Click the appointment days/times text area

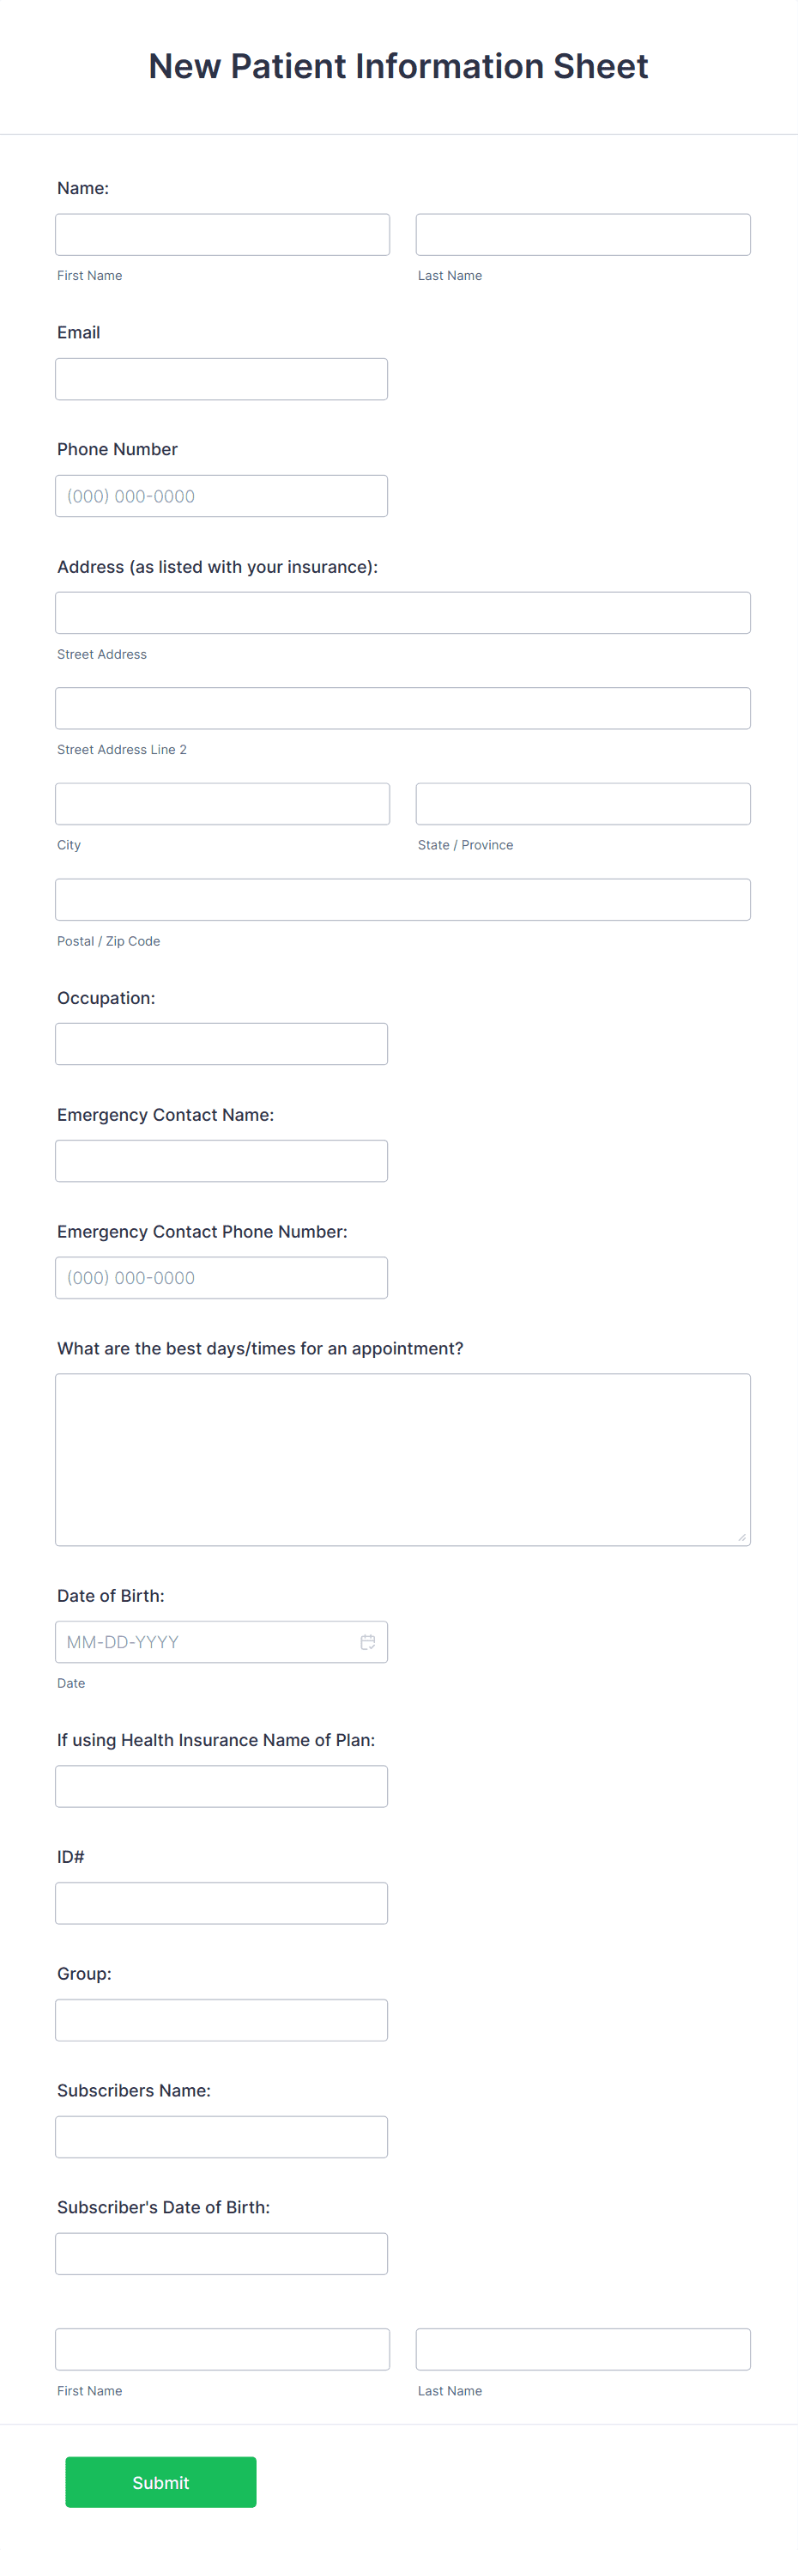pyautogui.click(x=402, y=1459)
